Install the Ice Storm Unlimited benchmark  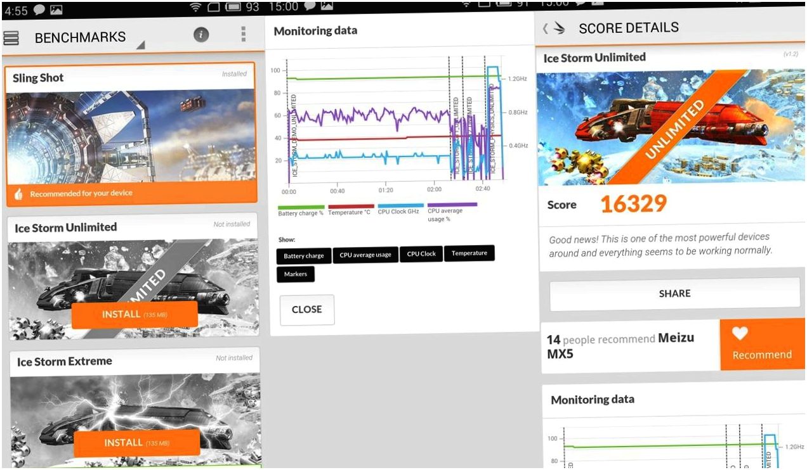click(134, 314)
